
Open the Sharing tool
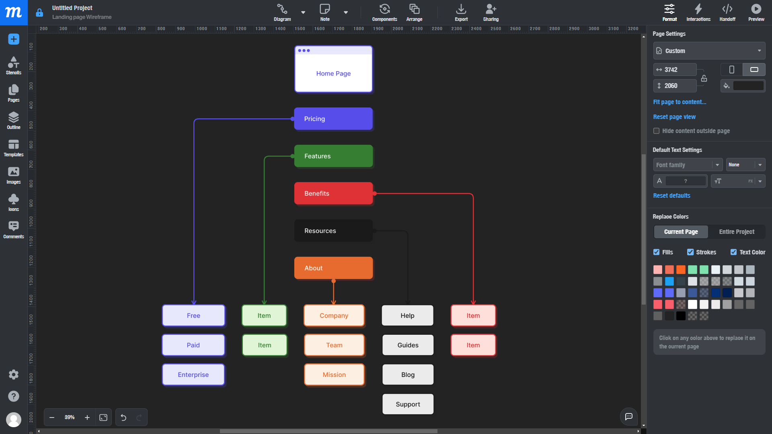[x=490, y=12]
